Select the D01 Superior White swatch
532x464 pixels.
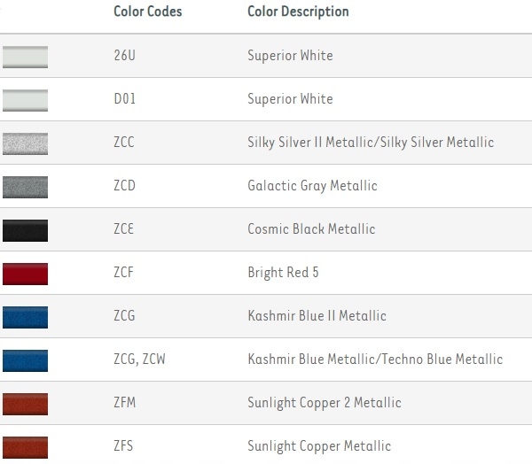tap(25, 100)
